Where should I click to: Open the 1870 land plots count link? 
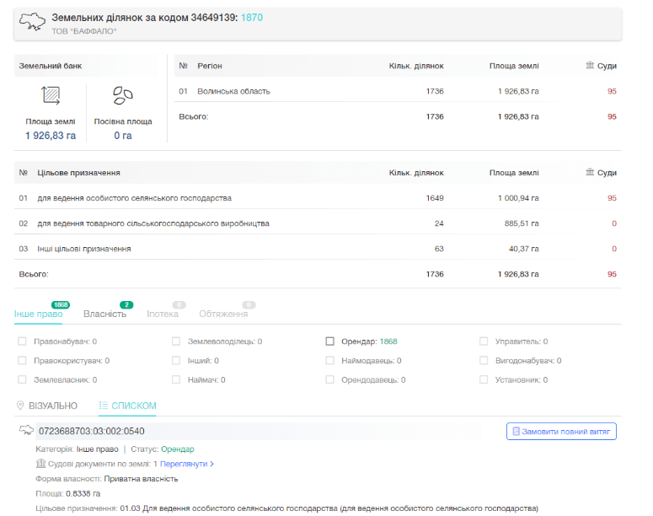[252, 17]
